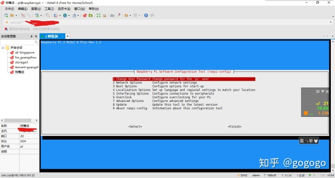Click the color scheme toolbar icon
This screenshot has width=335, height=178.
pyautogui.click(x=55, y=15)
